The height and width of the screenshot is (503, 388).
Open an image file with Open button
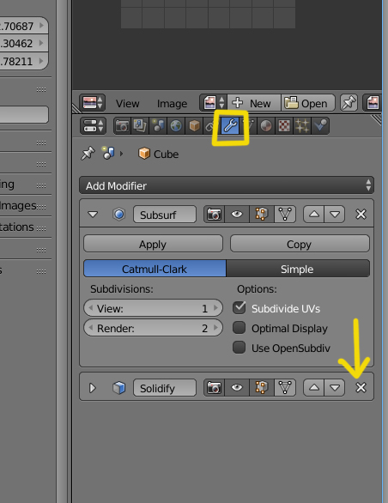tap(308, 103)
